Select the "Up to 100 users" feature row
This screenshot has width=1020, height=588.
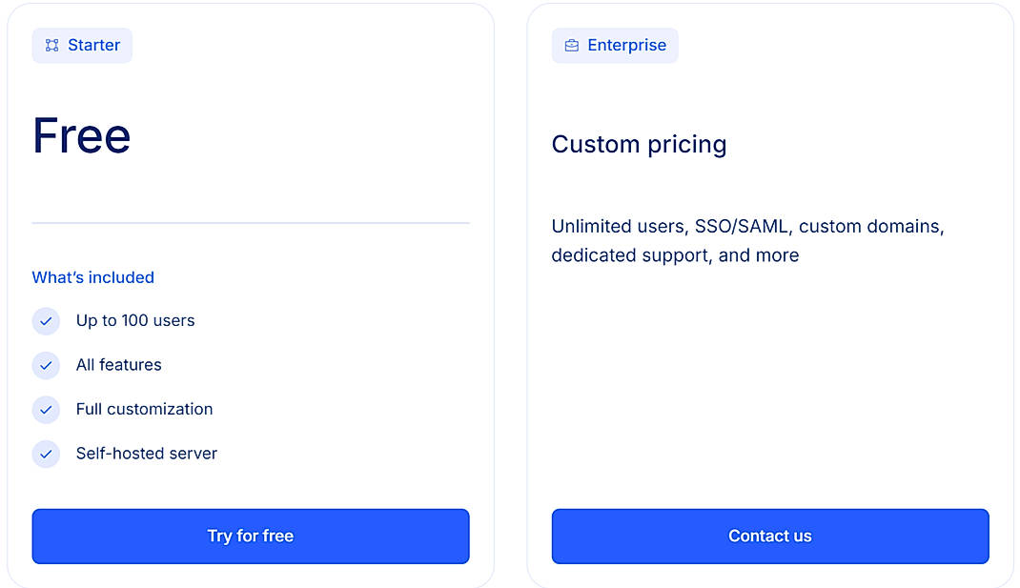click(x=134, y=321)
